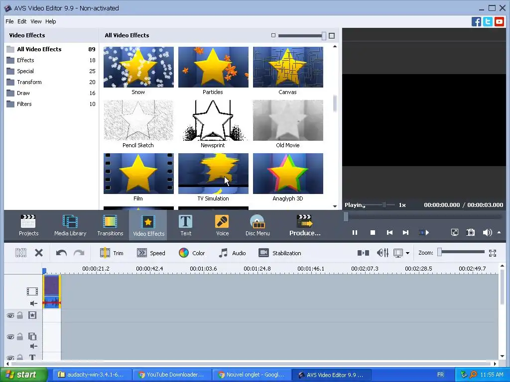The width and height of the screenshot is (510, 382).
Task: Go to next frame button
Action: (x=405, y=233)
